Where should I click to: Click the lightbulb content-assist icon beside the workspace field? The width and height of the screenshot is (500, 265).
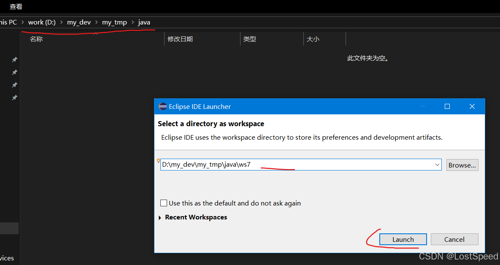tap(158, 161)
